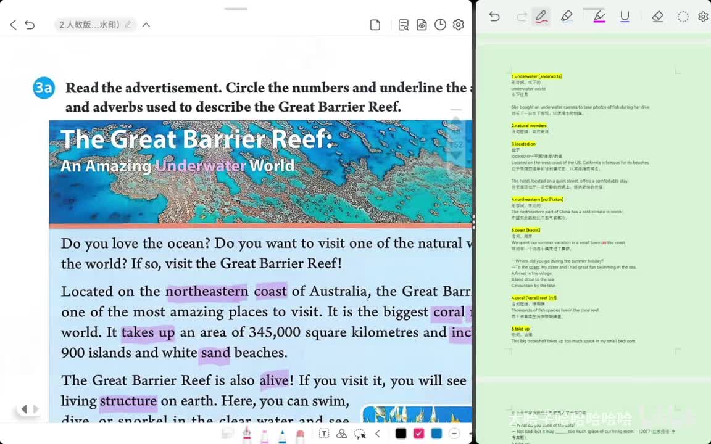This screenshot has height=444, width=711.
Task: Pick the pink highlighter in bottom toolbar
Action: [264, 435]
